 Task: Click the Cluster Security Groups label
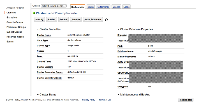click(49, 78)
